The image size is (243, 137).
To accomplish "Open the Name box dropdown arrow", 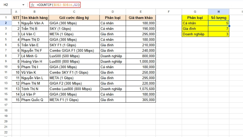I will pyautogui.click(x=24, y=5).
